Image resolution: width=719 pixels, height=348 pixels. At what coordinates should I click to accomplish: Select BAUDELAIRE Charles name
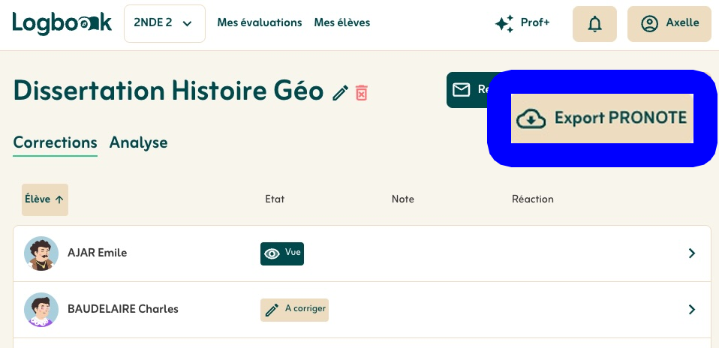[123, 309]
